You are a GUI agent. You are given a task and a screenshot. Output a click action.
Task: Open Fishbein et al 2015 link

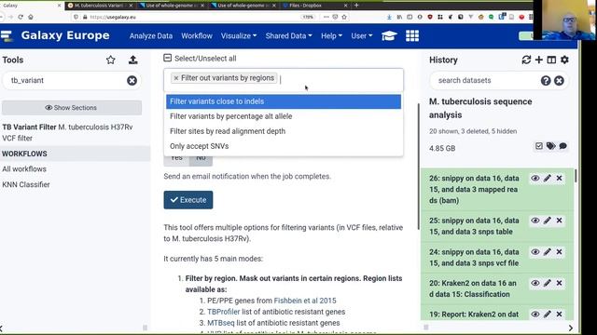305,301
